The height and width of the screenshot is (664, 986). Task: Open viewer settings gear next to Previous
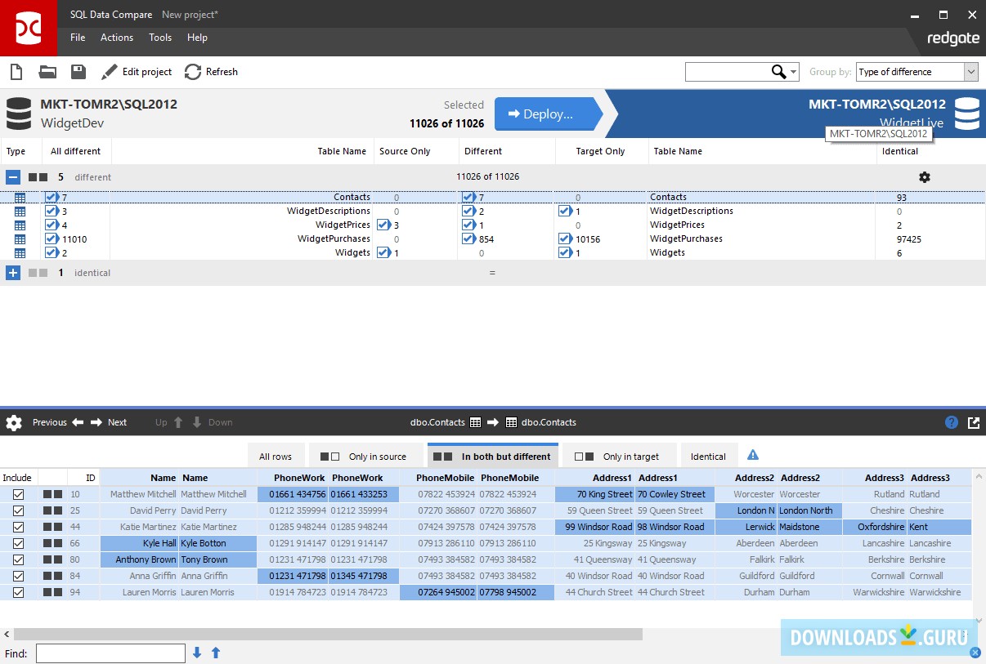13,422
